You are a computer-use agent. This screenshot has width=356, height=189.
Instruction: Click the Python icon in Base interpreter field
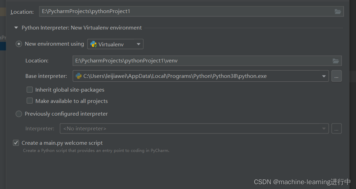click(79, 76)
